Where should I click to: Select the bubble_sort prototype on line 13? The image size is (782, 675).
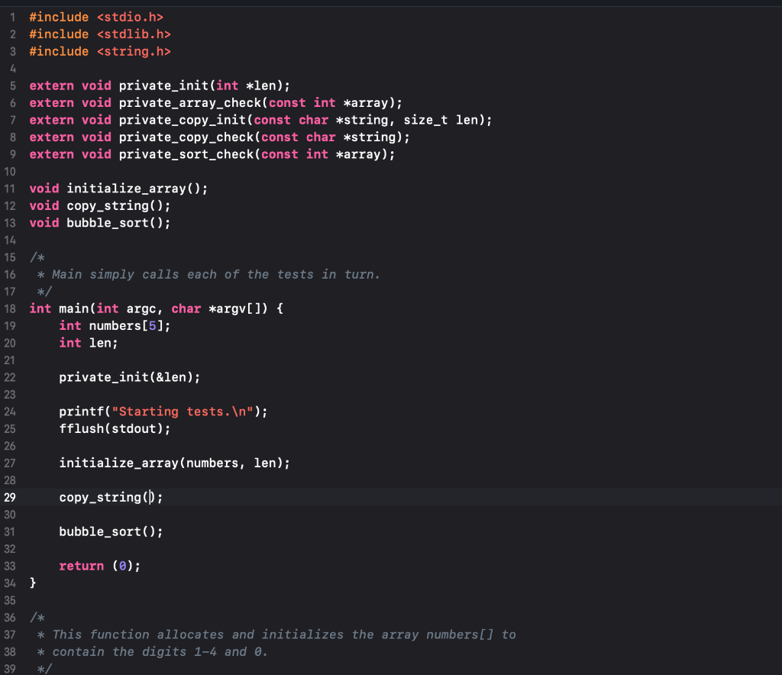click(x=99, y=222)
